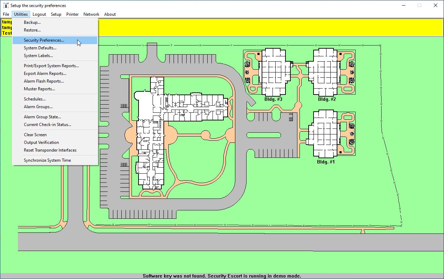Screen dimensions: 444x279
Task: Choose Reset Transponder Interfaces
Action: (55, 150)
